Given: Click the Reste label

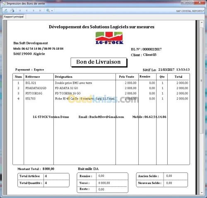Looking at the screenshot, I should (x=84, y=189).
